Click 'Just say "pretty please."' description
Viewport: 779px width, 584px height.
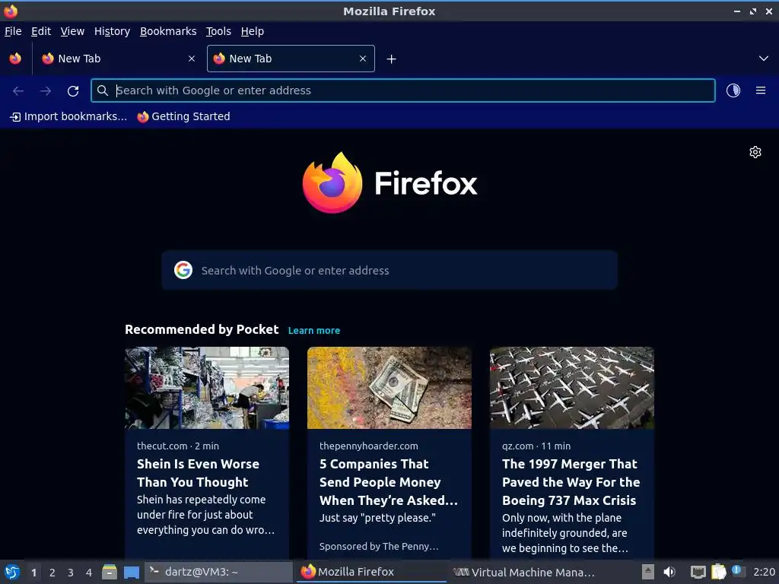pos(377,518)
